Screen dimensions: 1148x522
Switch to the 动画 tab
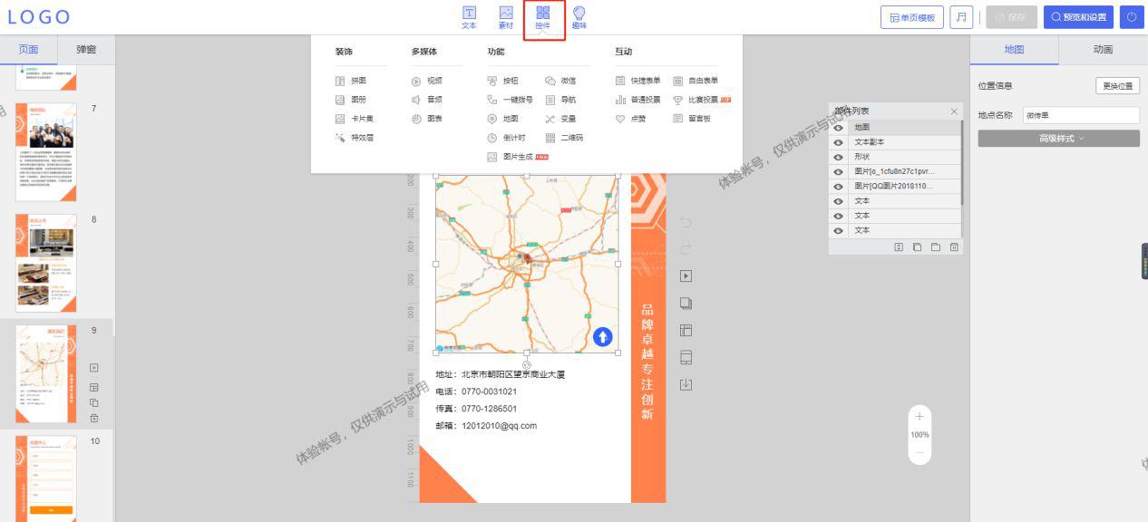pyautogui.click(x=1103, y=50)
